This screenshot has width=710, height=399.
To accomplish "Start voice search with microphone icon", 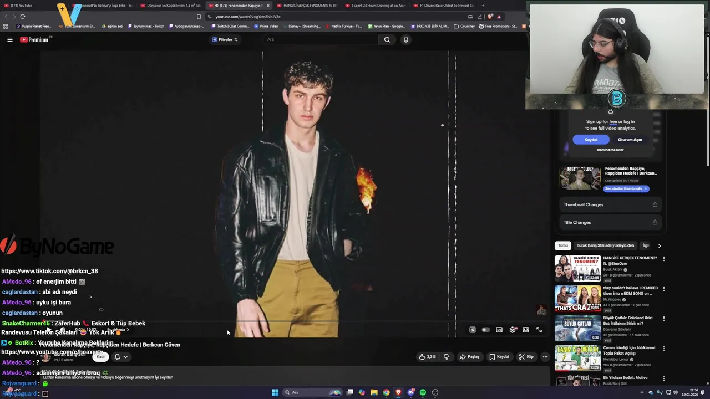I will [x=406, y=39].
